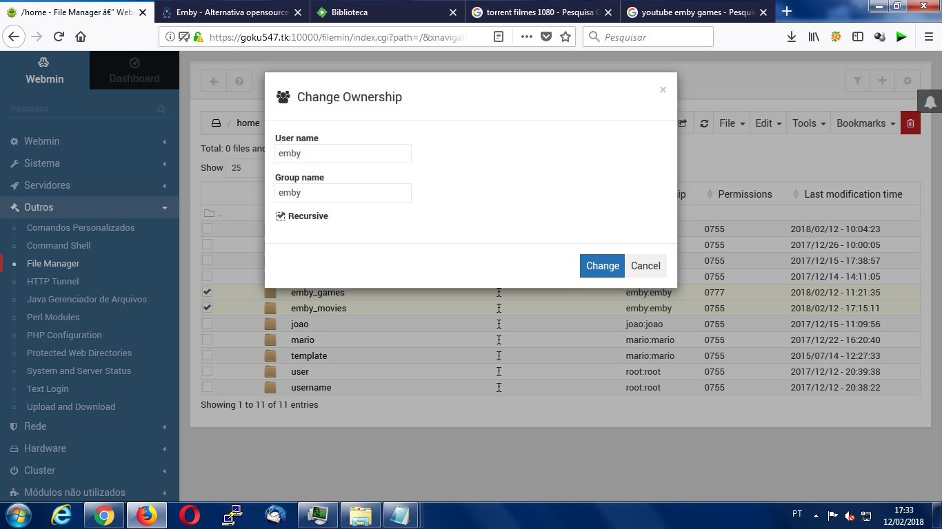
Task: Untick the emby_games row checkbox
Action: (207, 292)
